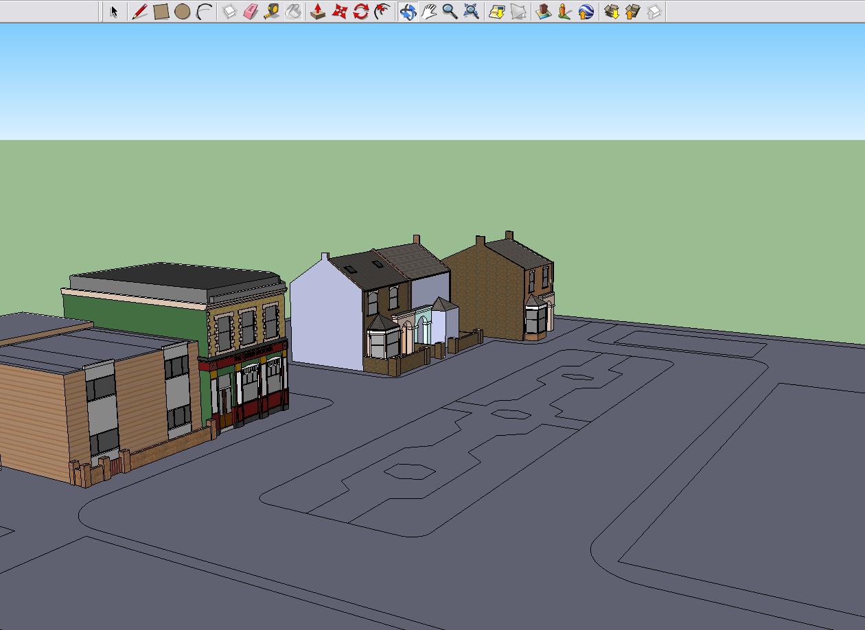
Task: Click the pink Eraser tool
Action: coord(251,12)
